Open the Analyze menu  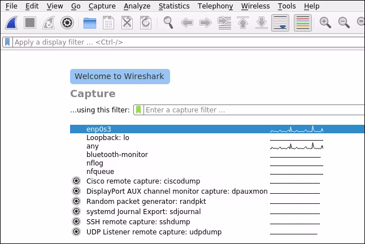[x=137, y=6]
